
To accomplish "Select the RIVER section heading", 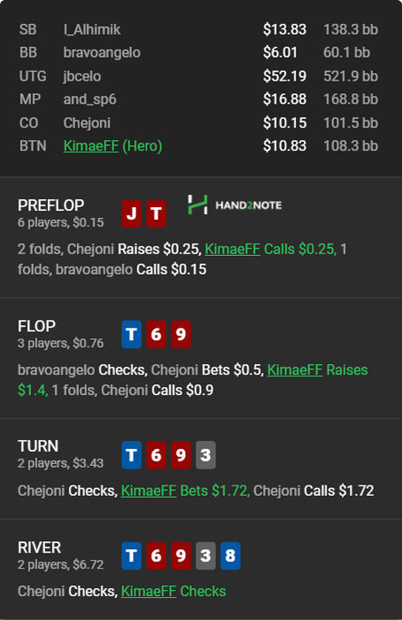I will 40,547.
